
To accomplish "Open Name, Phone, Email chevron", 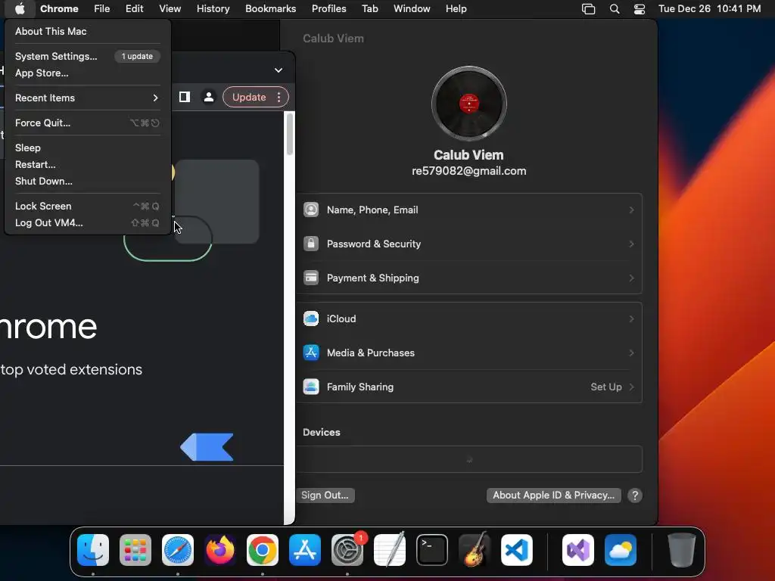I will pos(631,210).
